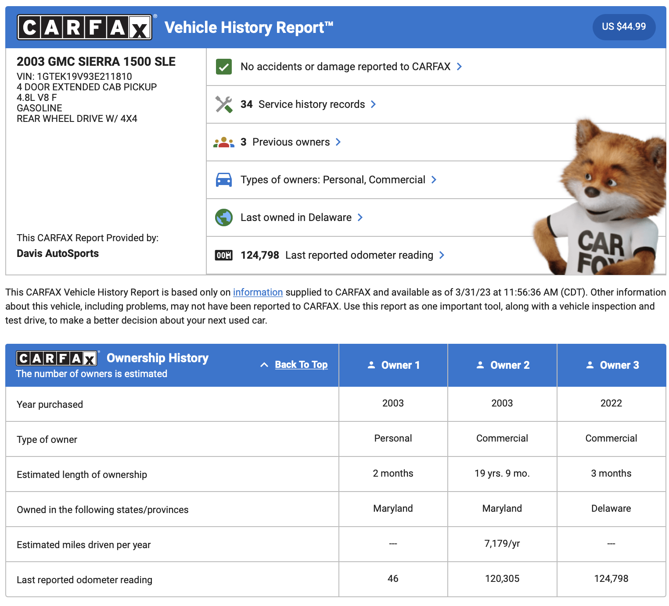This screenshot has height=606, width=669.
Task: Select the Owner 1 column header
Action: click(393, 365)
